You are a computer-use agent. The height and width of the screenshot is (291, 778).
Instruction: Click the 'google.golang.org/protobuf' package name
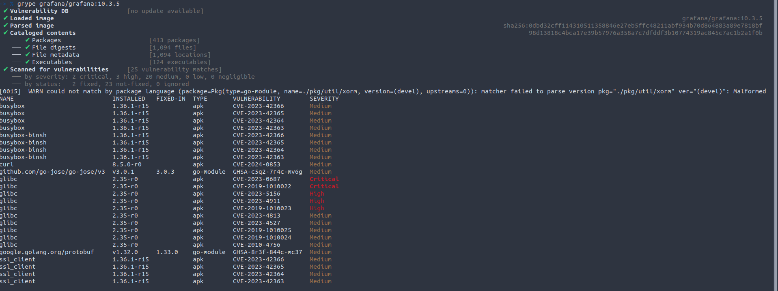pos(47,252)
